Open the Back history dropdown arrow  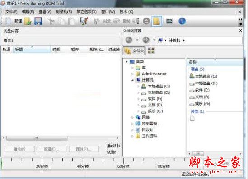click(x=137, y=40)
